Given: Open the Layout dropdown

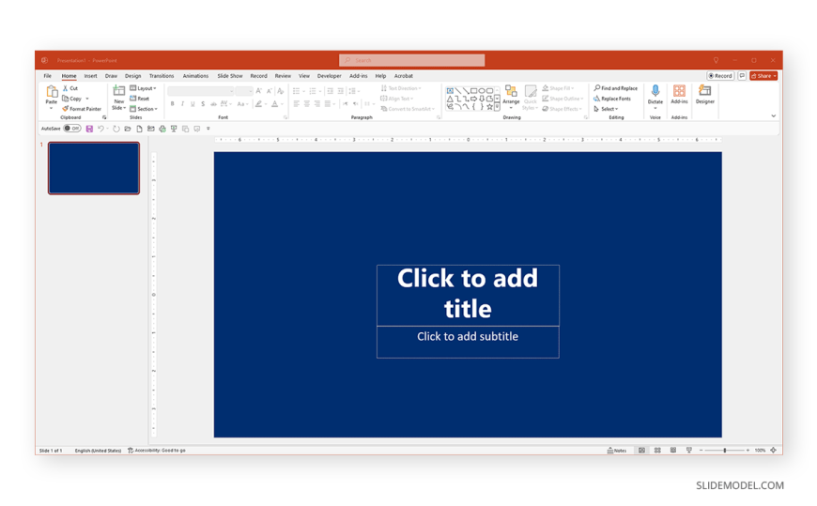Looking at the screenshot, I should coord(144,88).
